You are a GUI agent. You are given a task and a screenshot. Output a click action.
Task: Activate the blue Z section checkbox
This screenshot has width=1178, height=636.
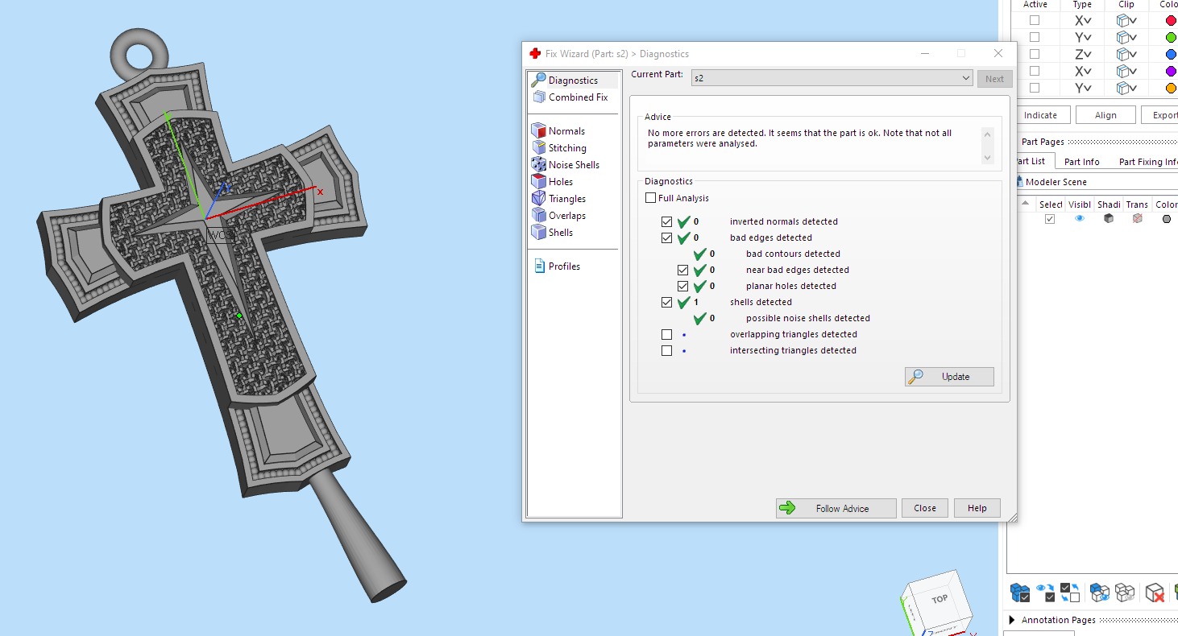tap(1035, 54)
